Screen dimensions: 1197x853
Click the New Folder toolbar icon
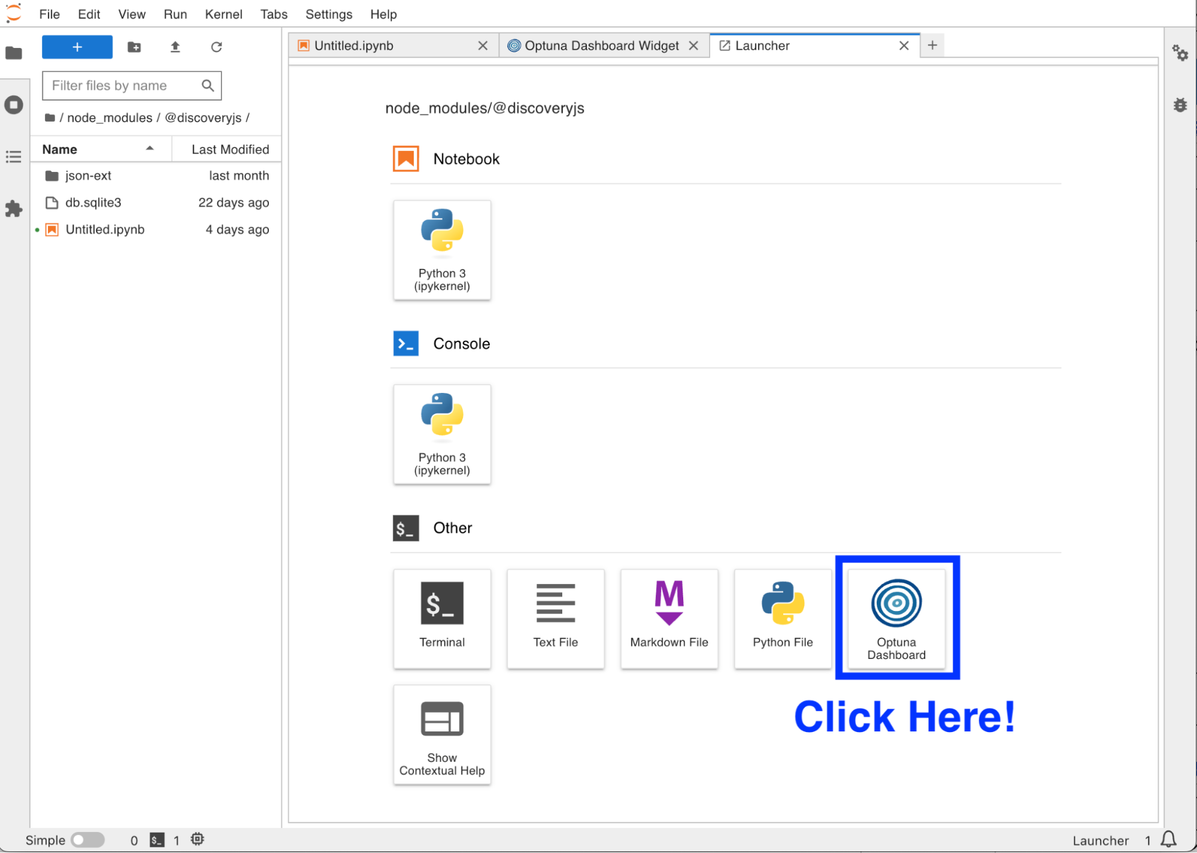pyautogui.click(x=134, y=47)
